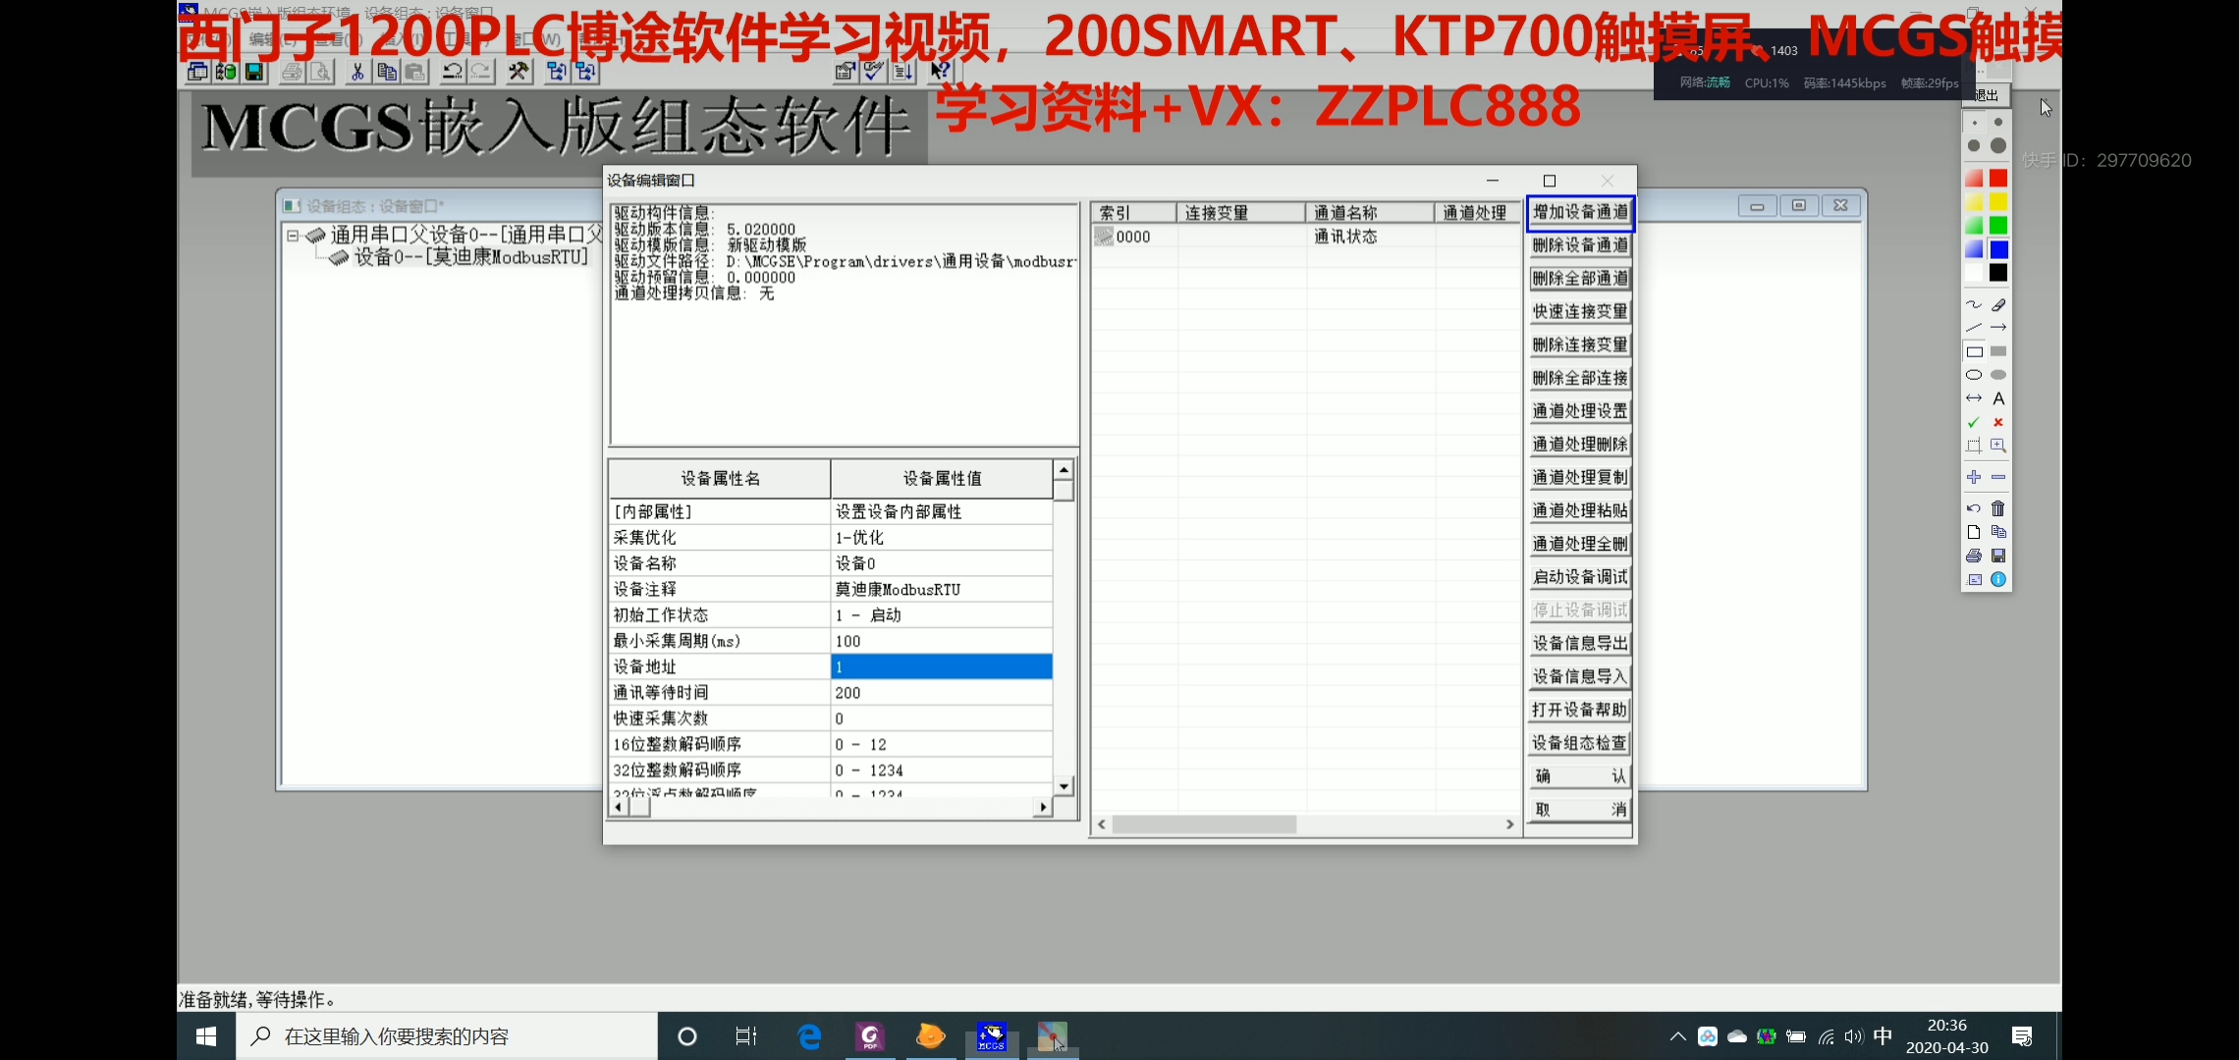Click 快速连接变量 button

[x=1580, y=312]
